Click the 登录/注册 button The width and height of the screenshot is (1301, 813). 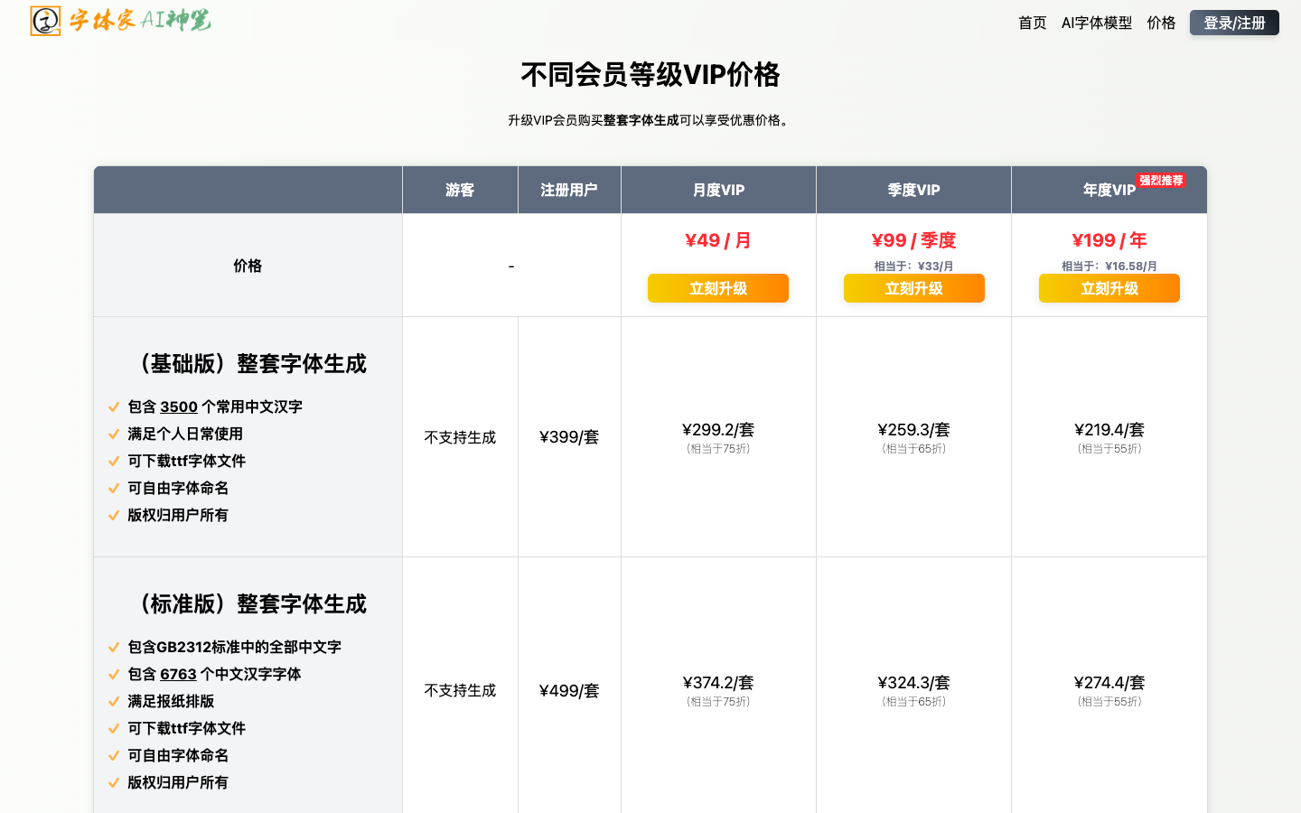click(1234, 23)
